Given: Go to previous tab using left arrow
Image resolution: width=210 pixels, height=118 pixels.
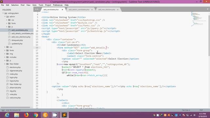Looking at the screenshot, I should pyautogui.click(x=36, y=10).
